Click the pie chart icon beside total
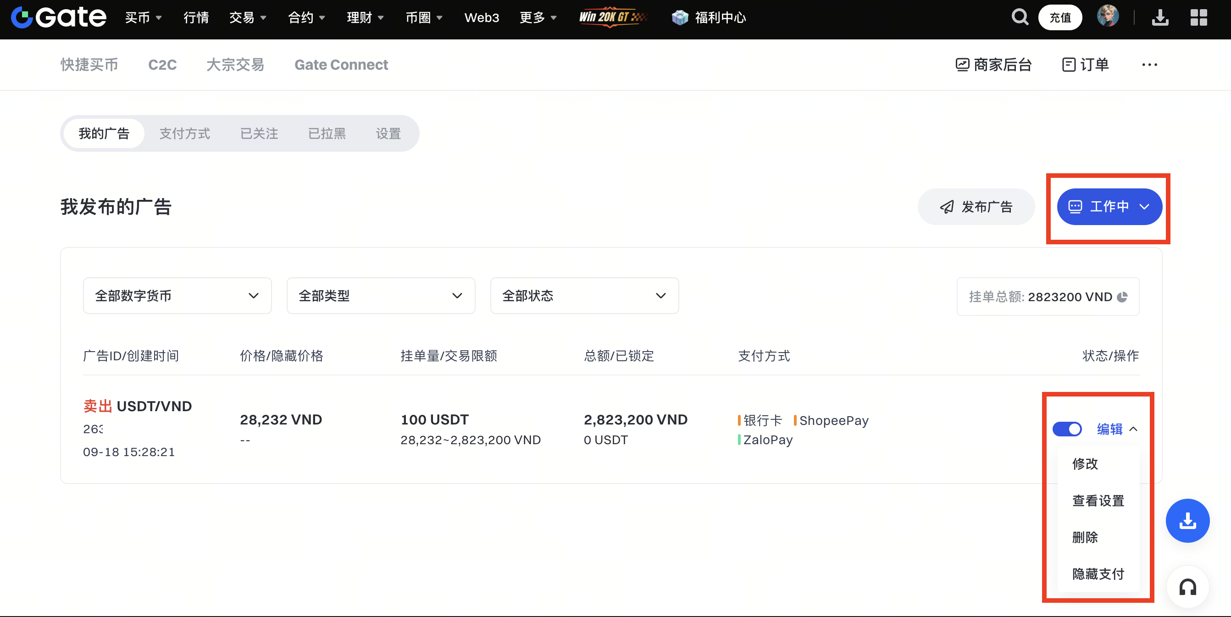The height and width of the screenshot is (617, 1231). (1122, 297)
